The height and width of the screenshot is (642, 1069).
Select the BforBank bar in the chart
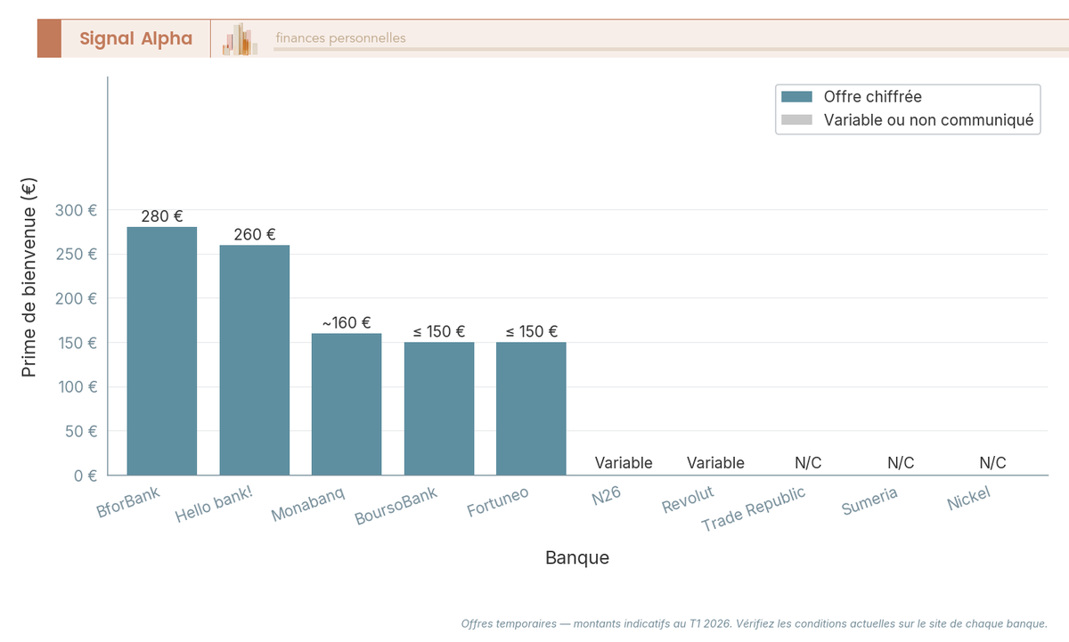tap(162, 351)
